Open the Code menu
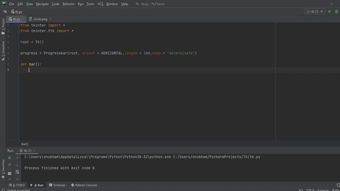This screenshot has width=340, height=191. [55, 4]
